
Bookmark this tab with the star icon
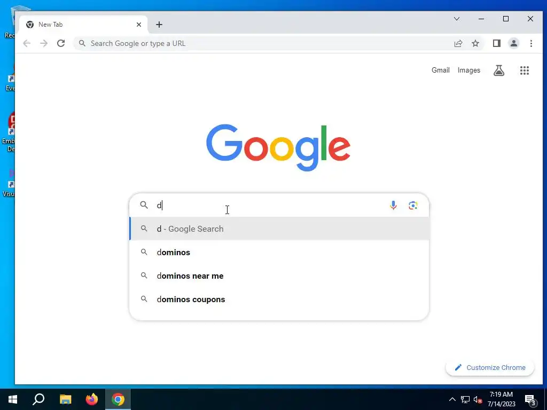pos(475,43)
